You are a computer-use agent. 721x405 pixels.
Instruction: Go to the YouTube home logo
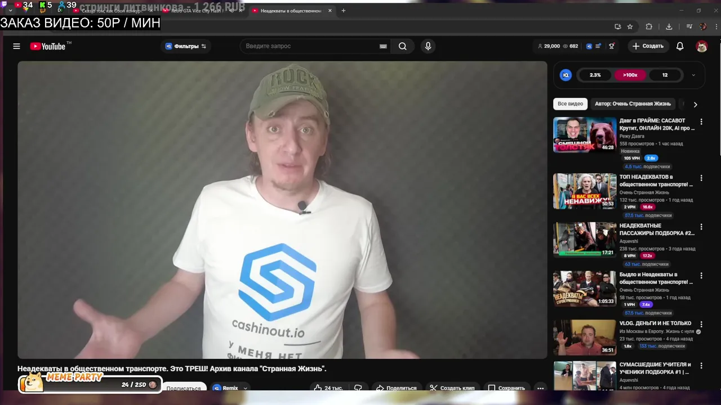[x=48, y=46]
